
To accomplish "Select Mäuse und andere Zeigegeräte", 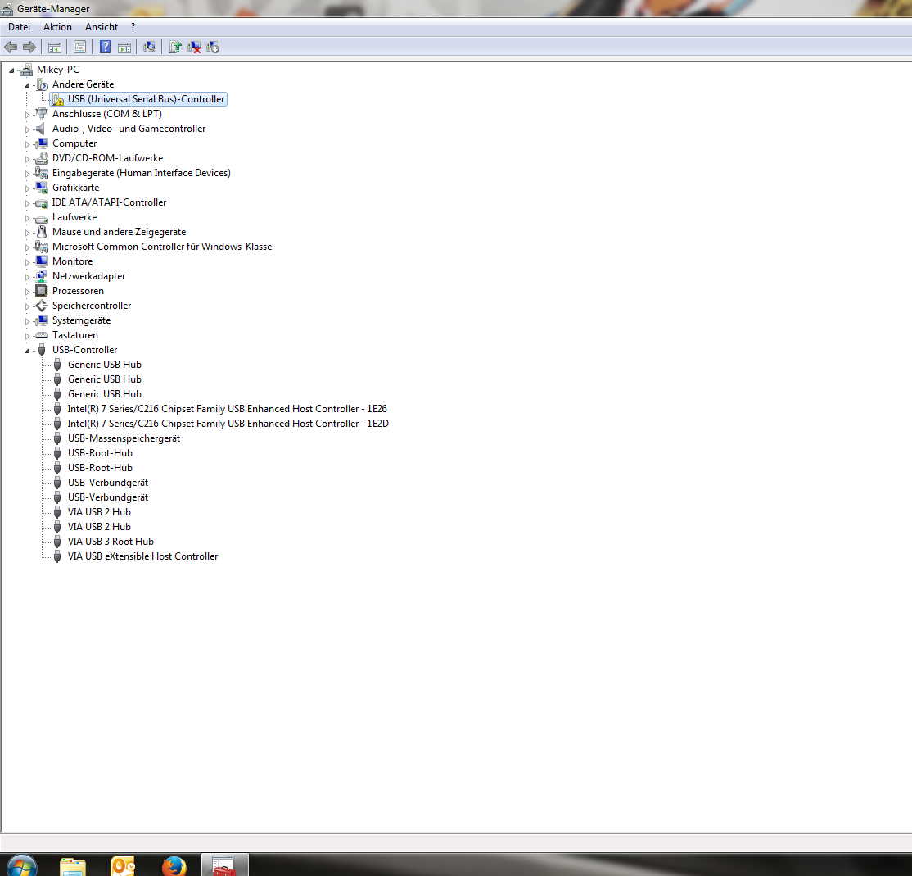I will click(x=120, y=232).
